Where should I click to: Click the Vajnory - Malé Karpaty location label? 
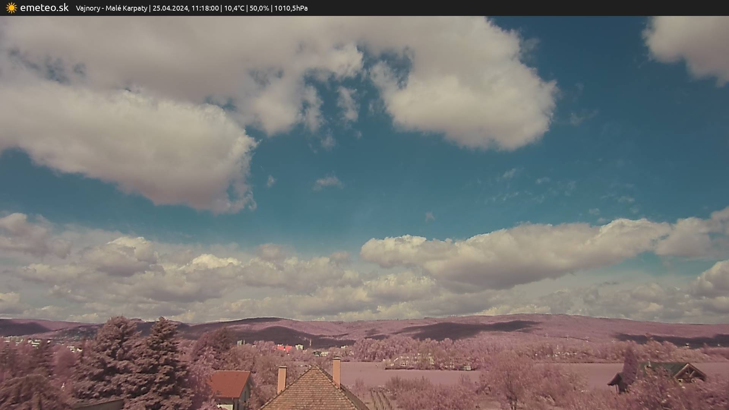111,8
